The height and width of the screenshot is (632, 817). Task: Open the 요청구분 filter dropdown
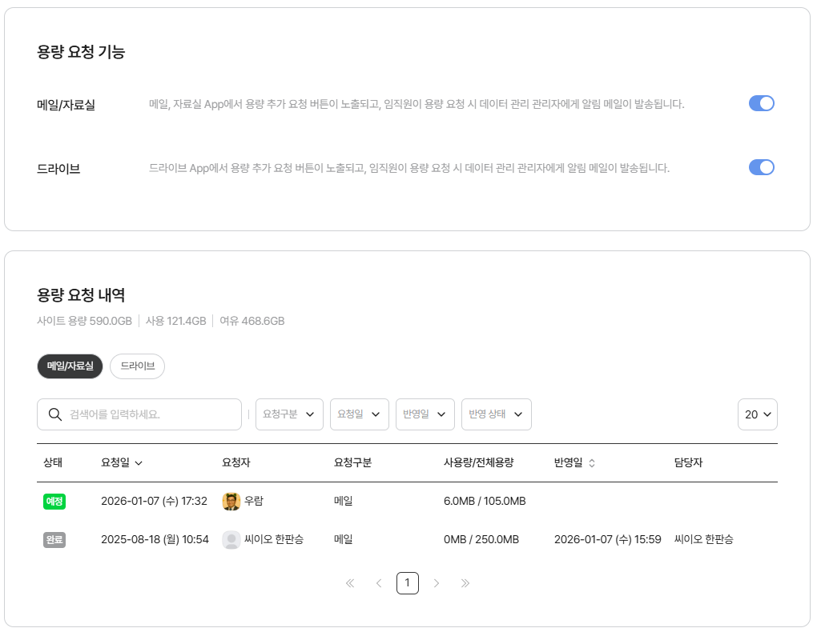289,414
